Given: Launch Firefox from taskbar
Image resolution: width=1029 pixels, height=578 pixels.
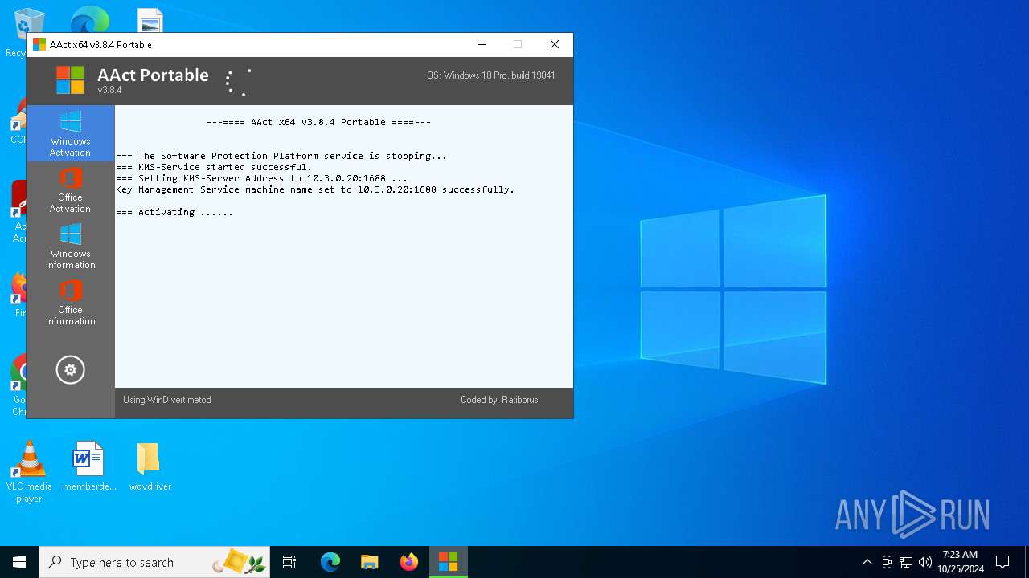Looking at the screenshot, I should tap(409, 562).
